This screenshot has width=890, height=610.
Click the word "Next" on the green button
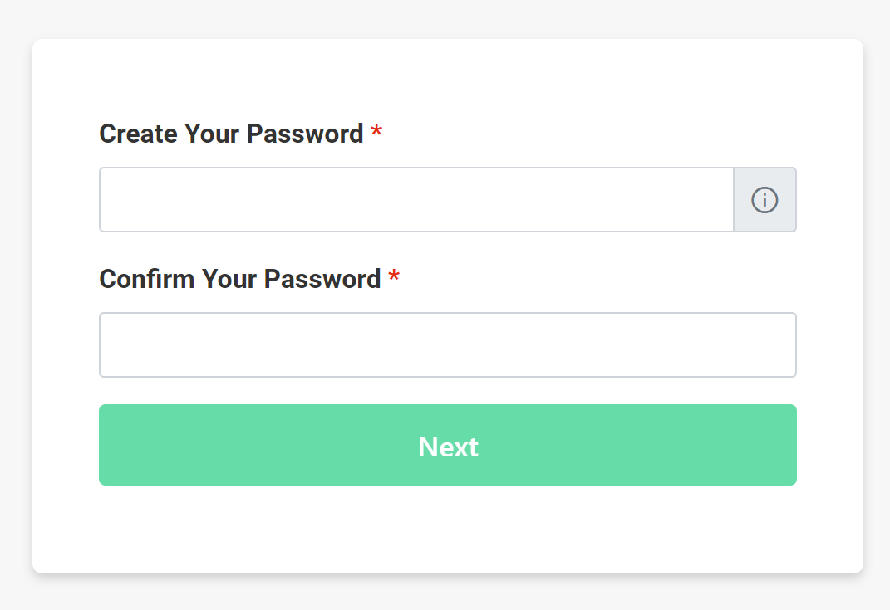coord(448,447)
